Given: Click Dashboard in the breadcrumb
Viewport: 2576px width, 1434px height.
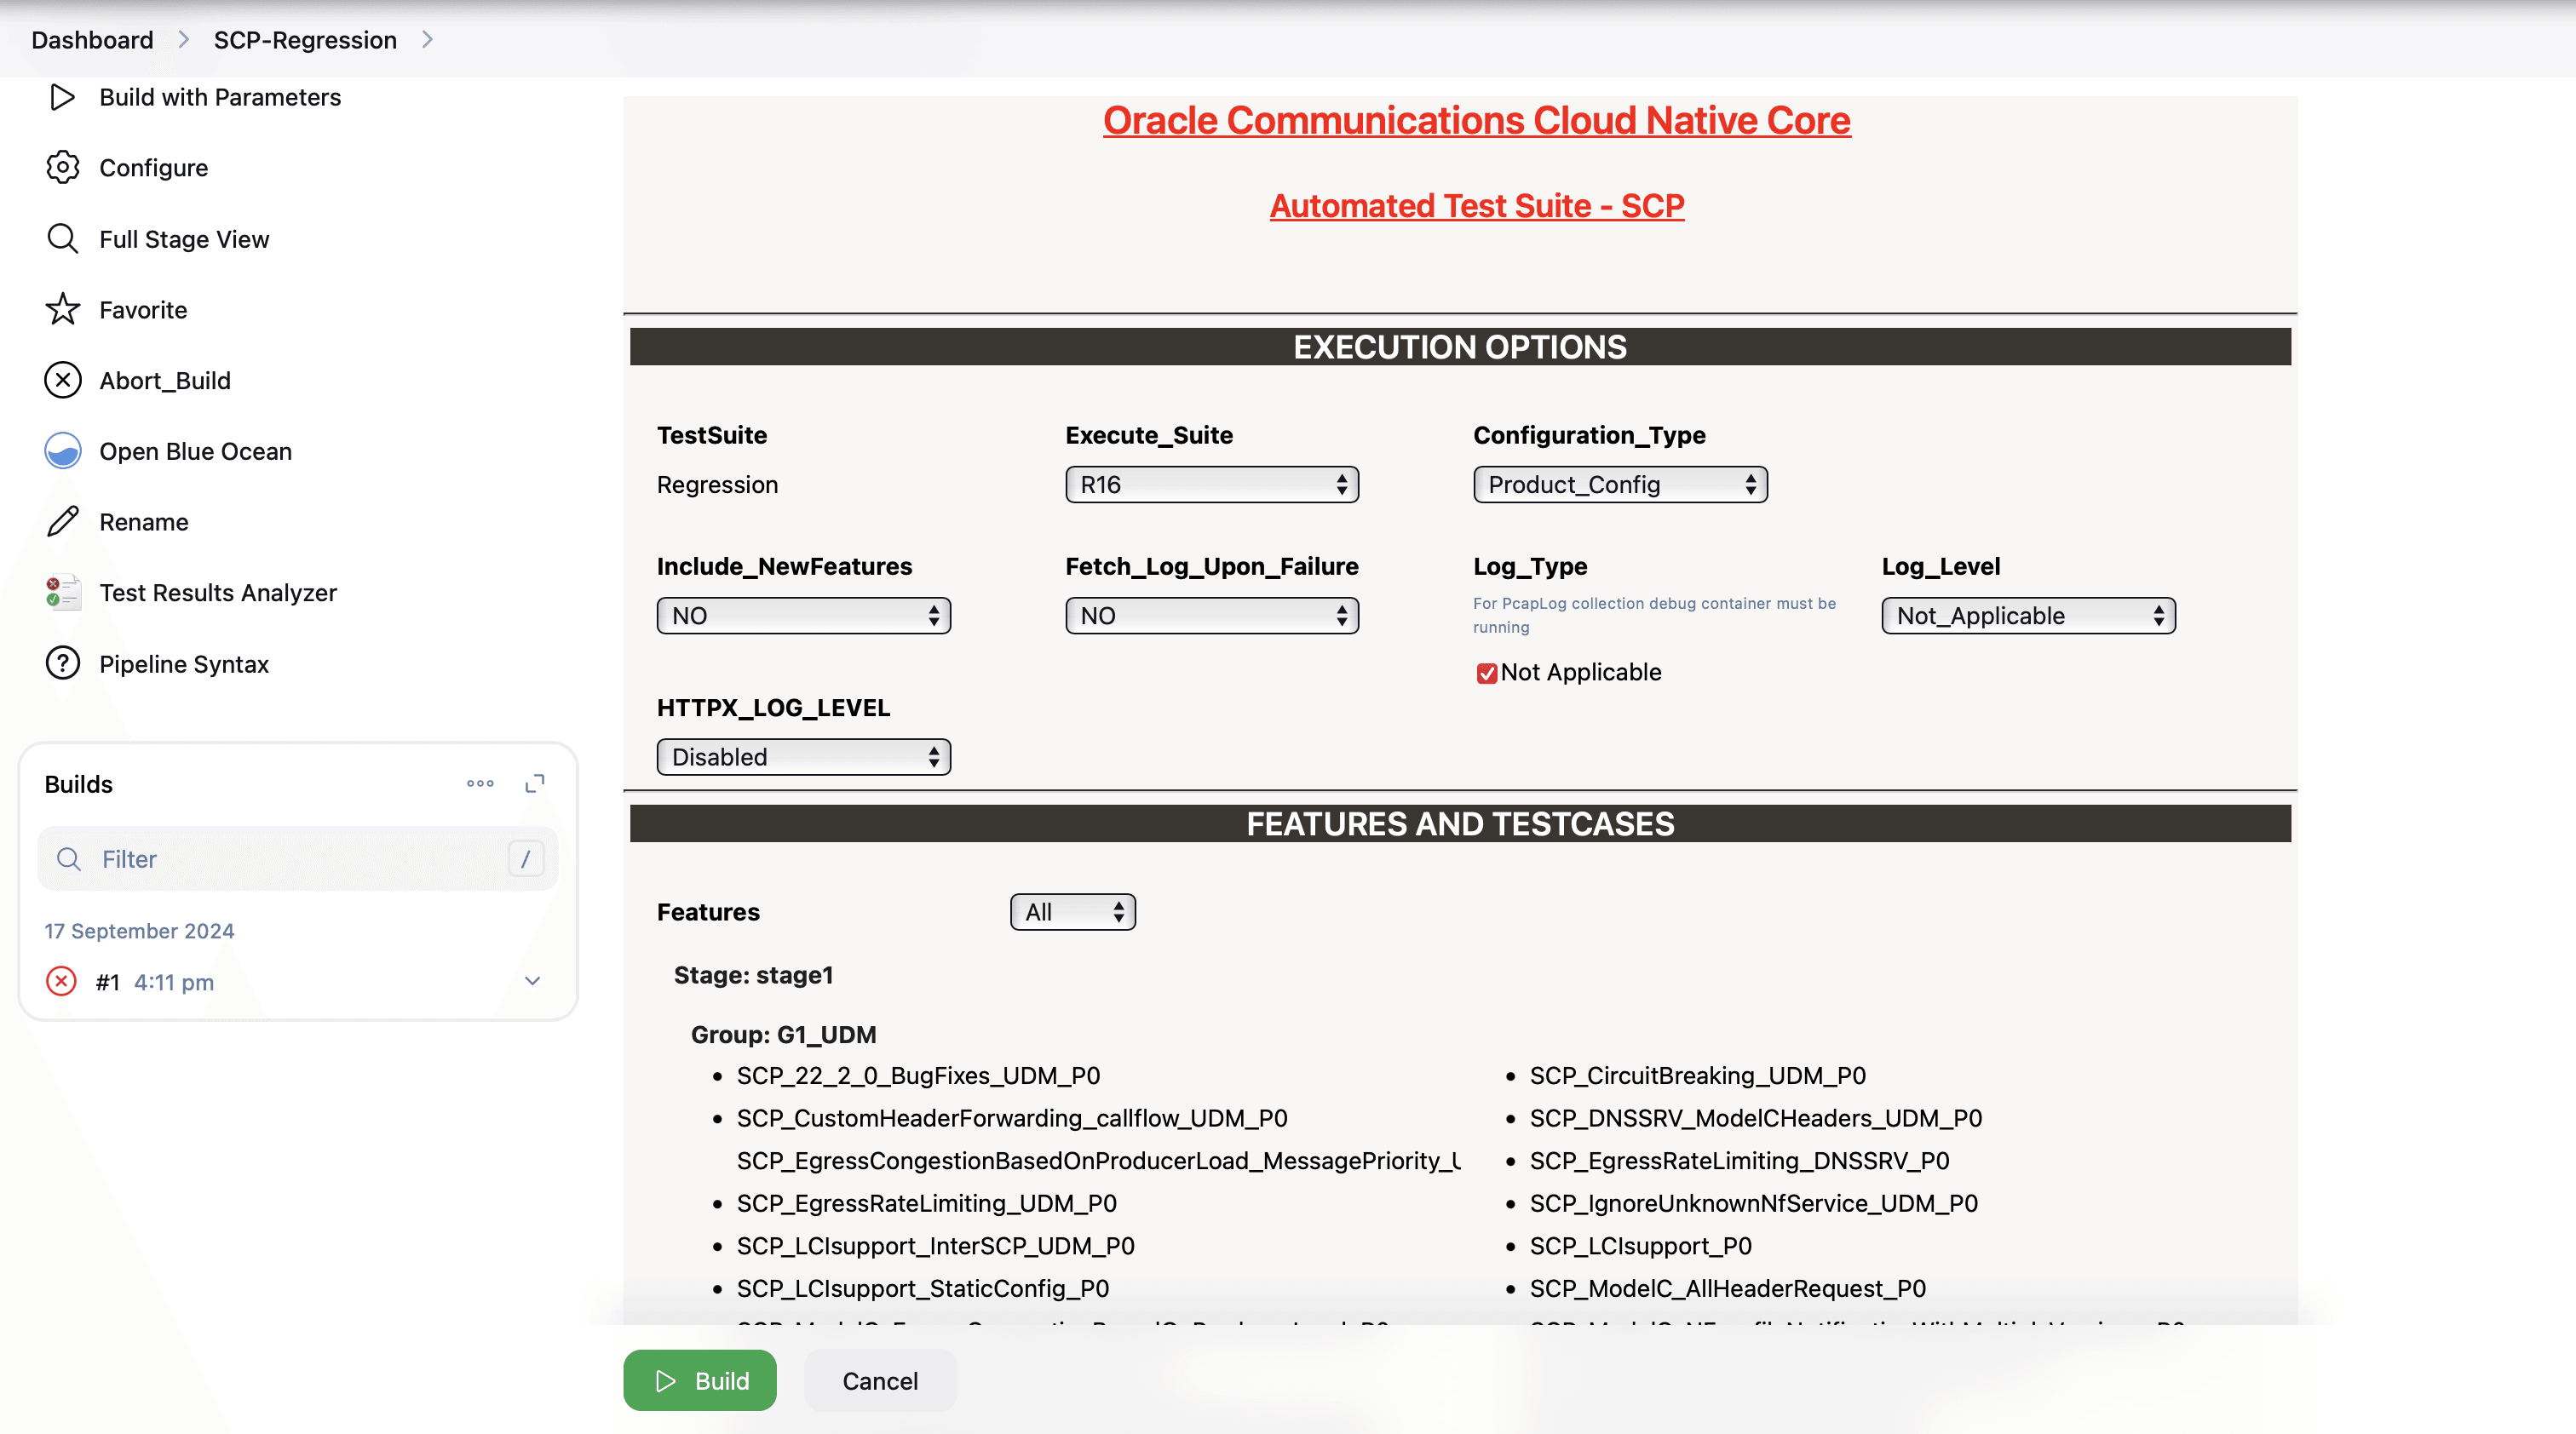Looking at the screenshot, I should click(x=92, y=40).
